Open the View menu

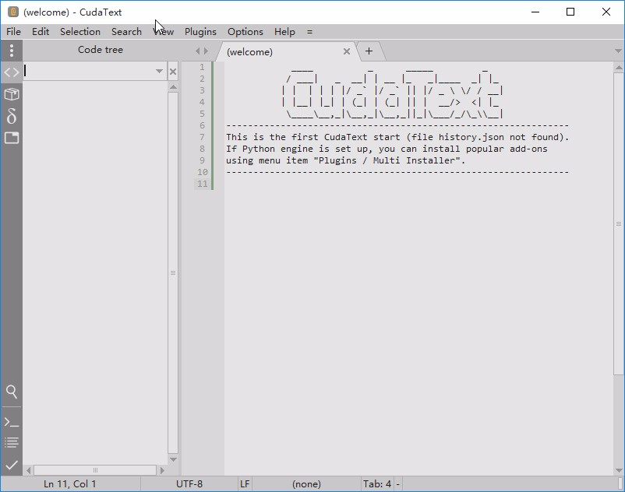(164, 31)
